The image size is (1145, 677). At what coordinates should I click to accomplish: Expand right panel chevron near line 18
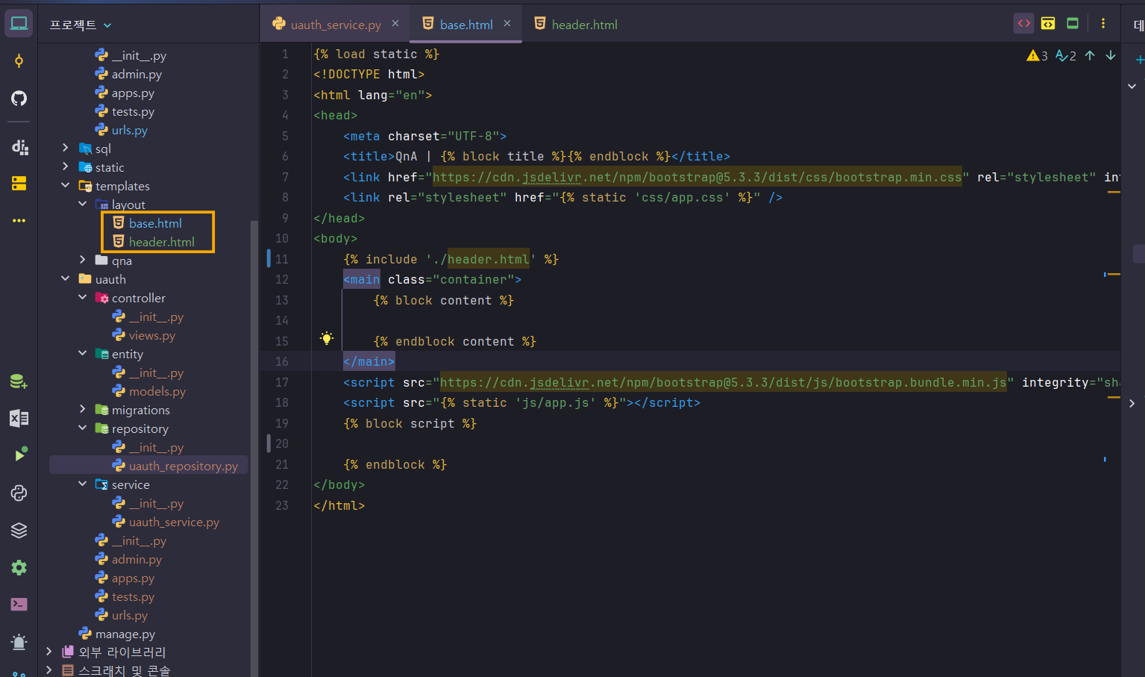pyautogui.click(x=1132, y=403)
